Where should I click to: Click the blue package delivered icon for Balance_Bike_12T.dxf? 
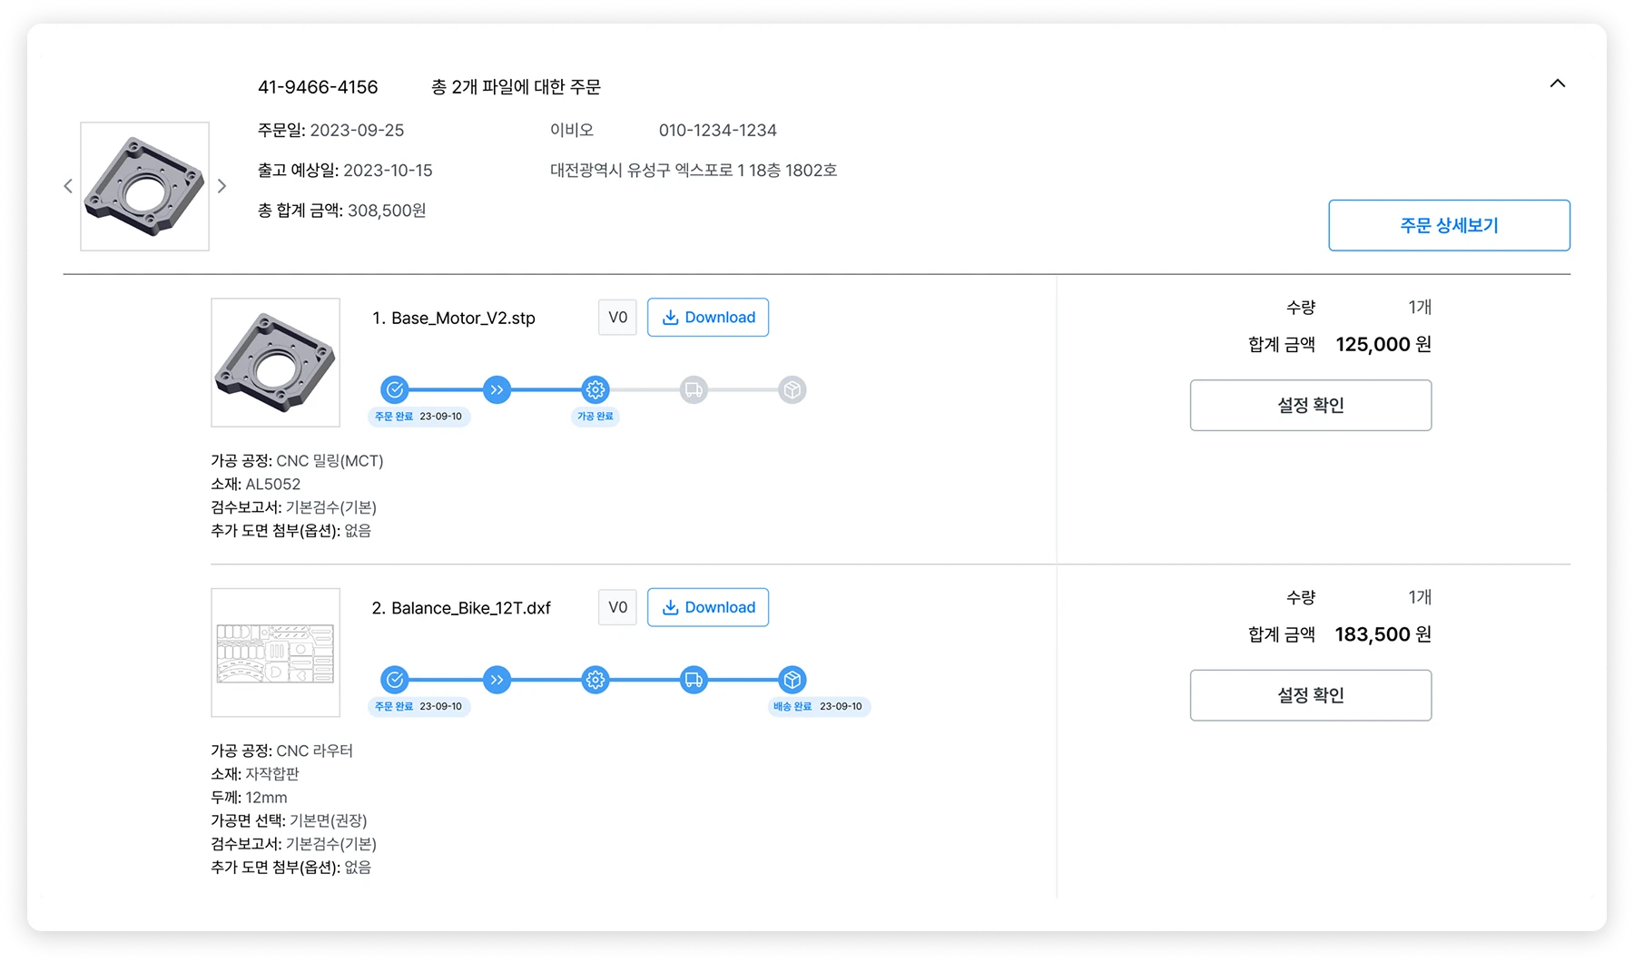[792, 680]
